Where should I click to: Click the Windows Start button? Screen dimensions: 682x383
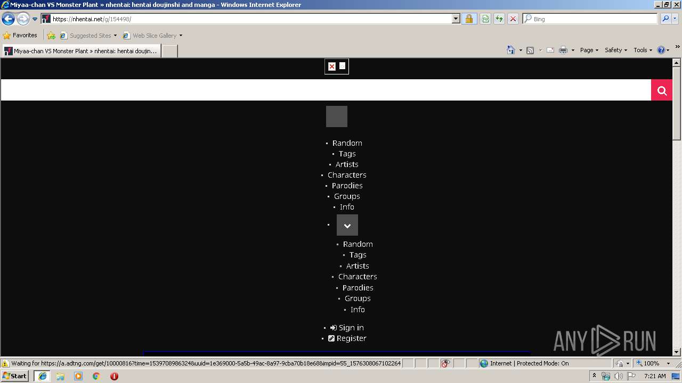(x=15, y=376)
